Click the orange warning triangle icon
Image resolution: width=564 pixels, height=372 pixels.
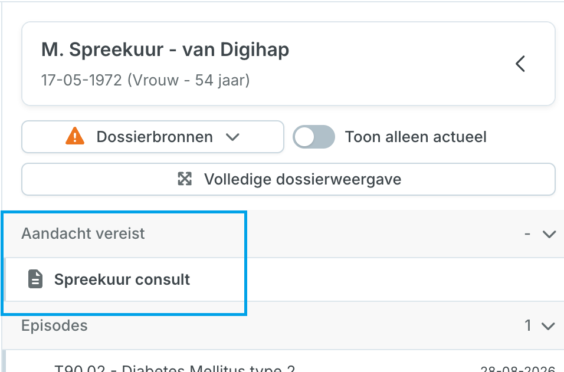[75, 136]
